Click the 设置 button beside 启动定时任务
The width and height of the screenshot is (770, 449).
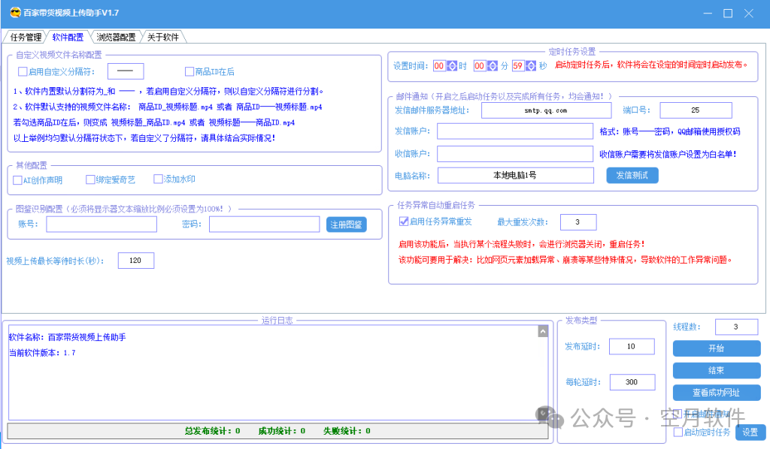click(750, 432)
